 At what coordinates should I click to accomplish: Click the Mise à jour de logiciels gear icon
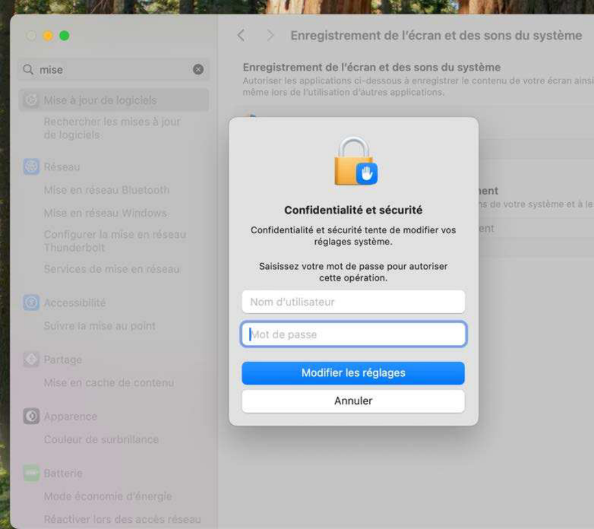coord(31,100)
